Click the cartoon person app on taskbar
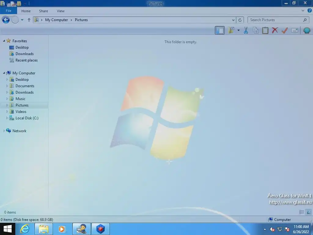 point(82,229)
